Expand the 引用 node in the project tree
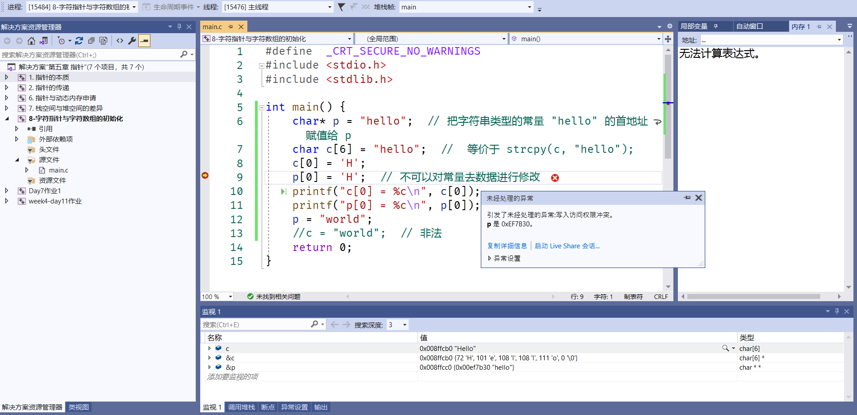The image size is (857, 415). pos(17,129)
